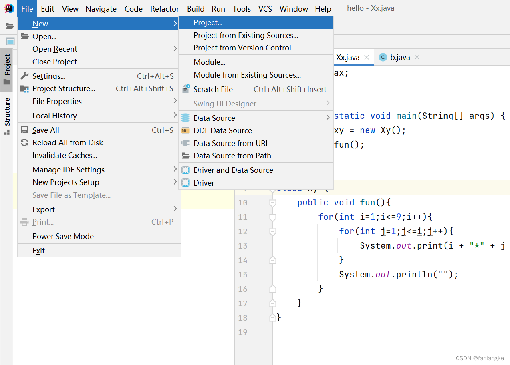The image size is (510, 365).
Task: Click the System.out.println("") code line
Action: [x=398, y=275]
